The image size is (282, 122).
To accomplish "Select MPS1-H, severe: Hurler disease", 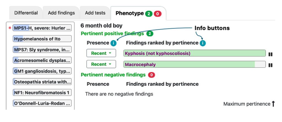I will tap(42, 28).
